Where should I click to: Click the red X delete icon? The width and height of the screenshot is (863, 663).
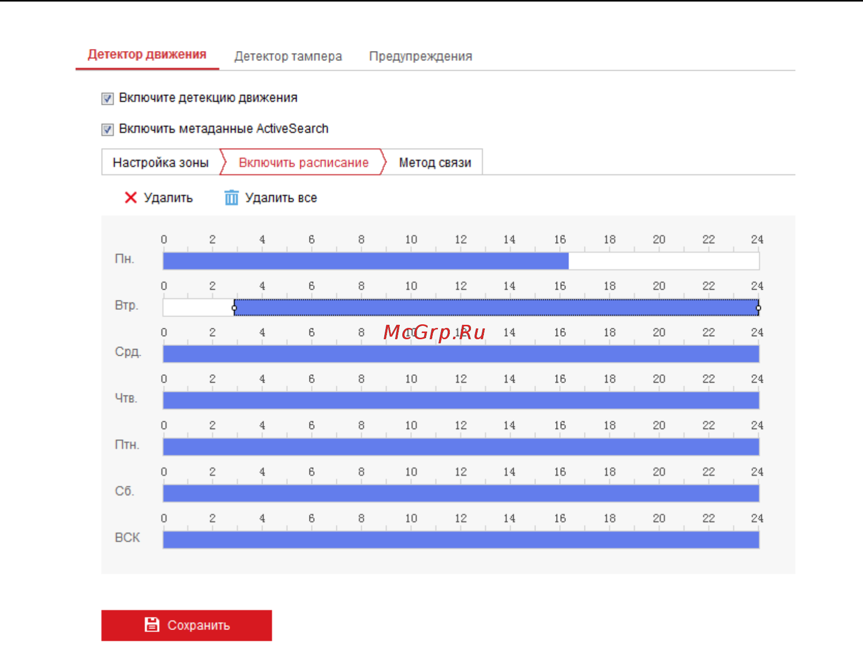pyautogui.click(x=131, y=197)
